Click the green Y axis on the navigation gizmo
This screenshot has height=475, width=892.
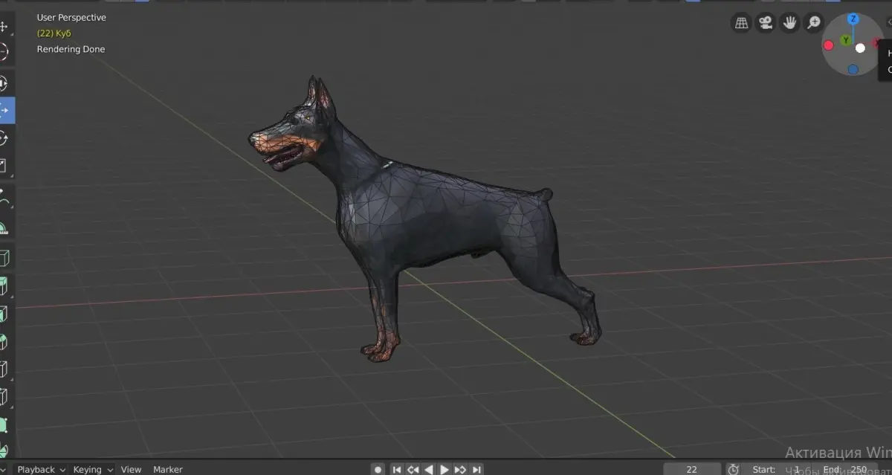[846, 39]
